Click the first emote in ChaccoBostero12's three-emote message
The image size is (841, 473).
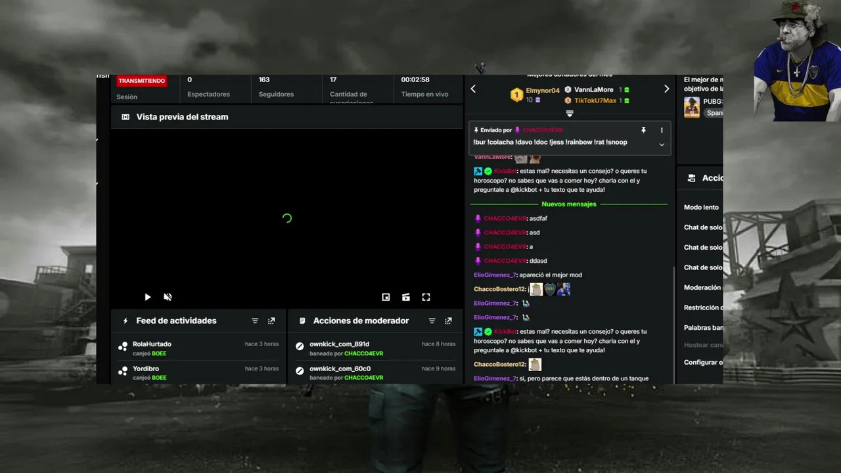536,289
